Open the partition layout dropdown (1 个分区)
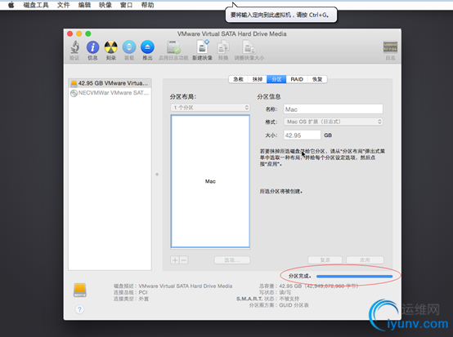Viewport: 453px width, 337px height. click(210, 108)
